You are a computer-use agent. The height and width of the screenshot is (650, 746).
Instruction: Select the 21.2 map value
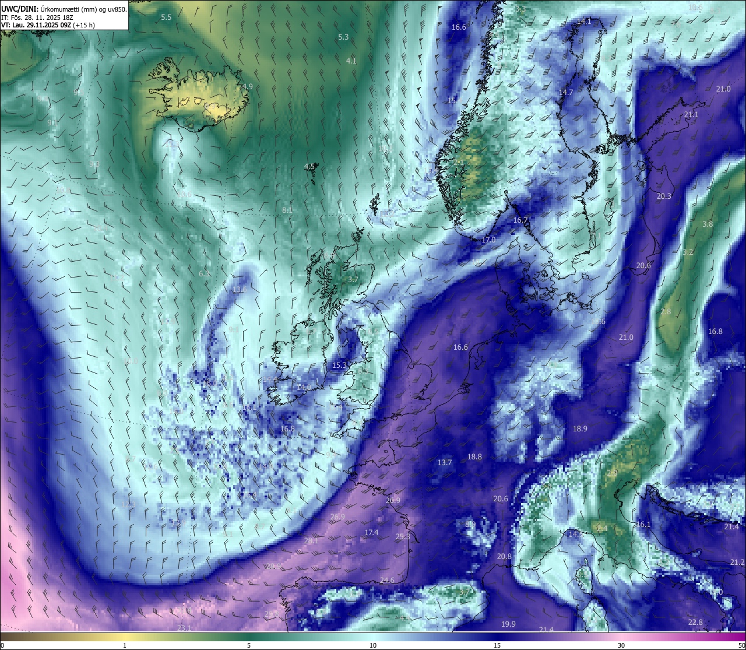pyautogui.click(x=737, y=562)
